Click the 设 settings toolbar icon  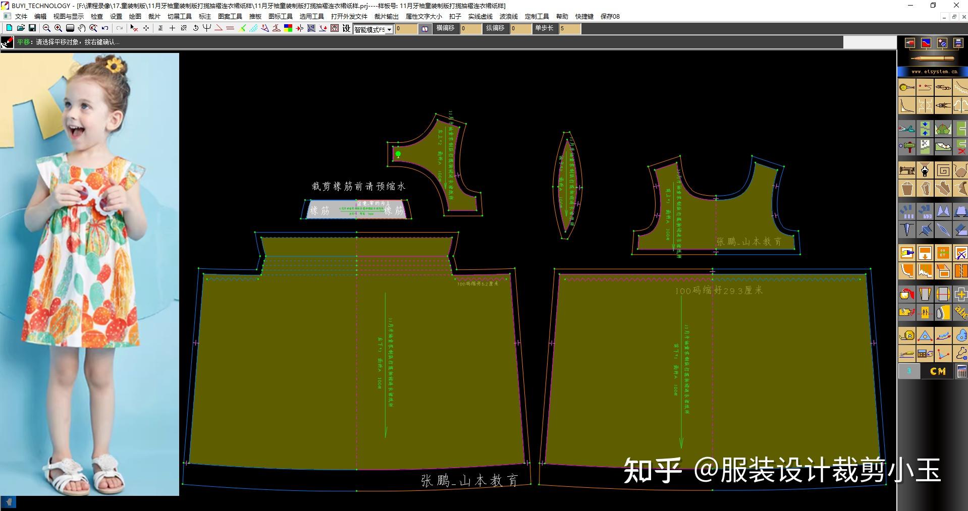(346, 28)
